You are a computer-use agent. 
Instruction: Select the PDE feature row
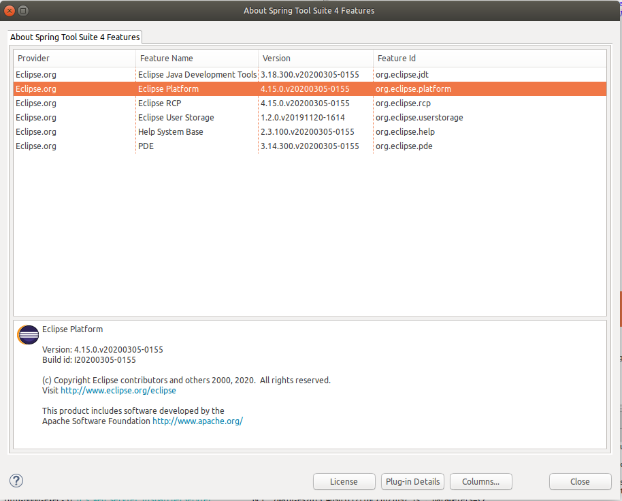[x=310, y=146]
